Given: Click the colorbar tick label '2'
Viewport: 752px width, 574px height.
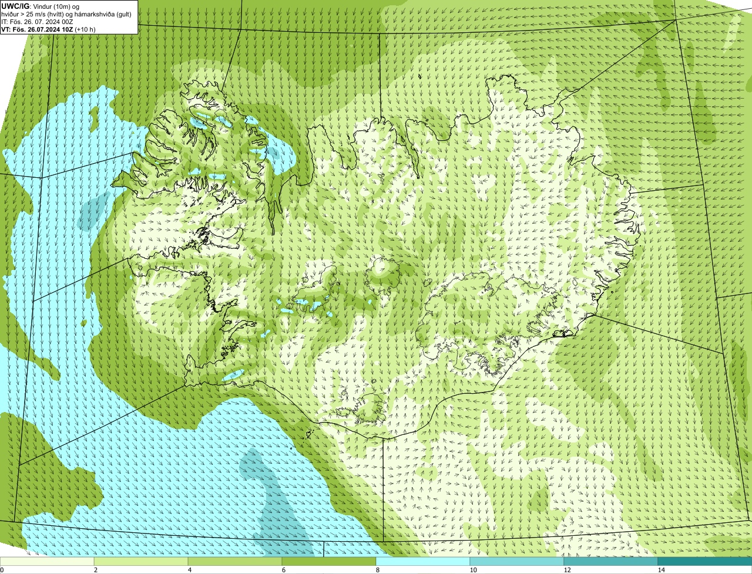Looking at the screenshot, I should pos(95,570).
